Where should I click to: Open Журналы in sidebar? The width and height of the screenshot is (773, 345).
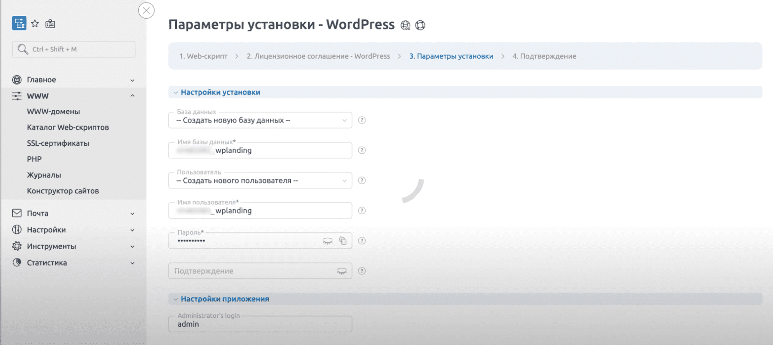click(44, 175)
